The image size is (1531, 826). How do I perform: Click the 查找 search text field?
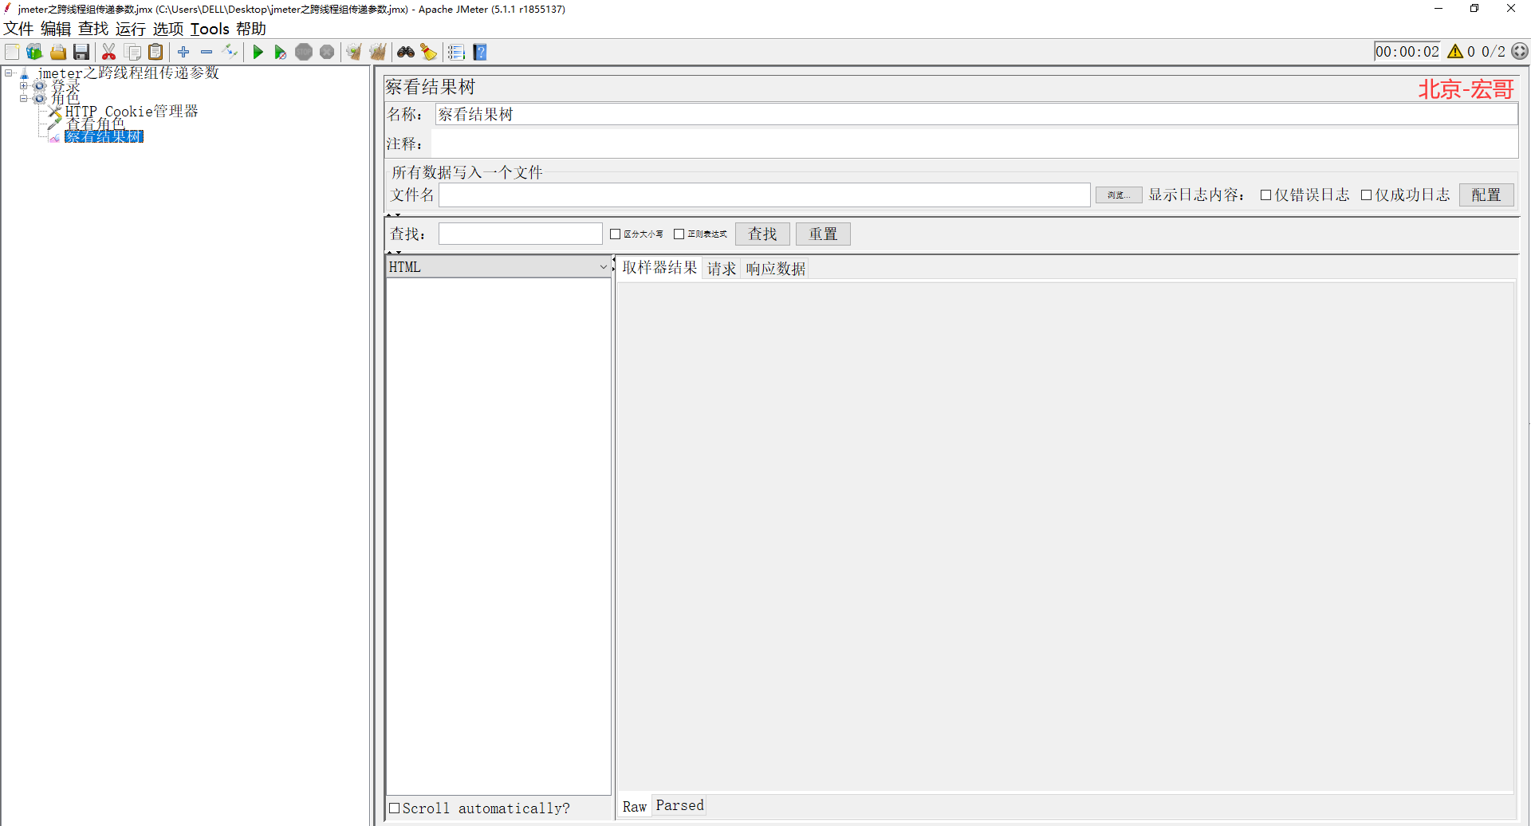(521, 234)
